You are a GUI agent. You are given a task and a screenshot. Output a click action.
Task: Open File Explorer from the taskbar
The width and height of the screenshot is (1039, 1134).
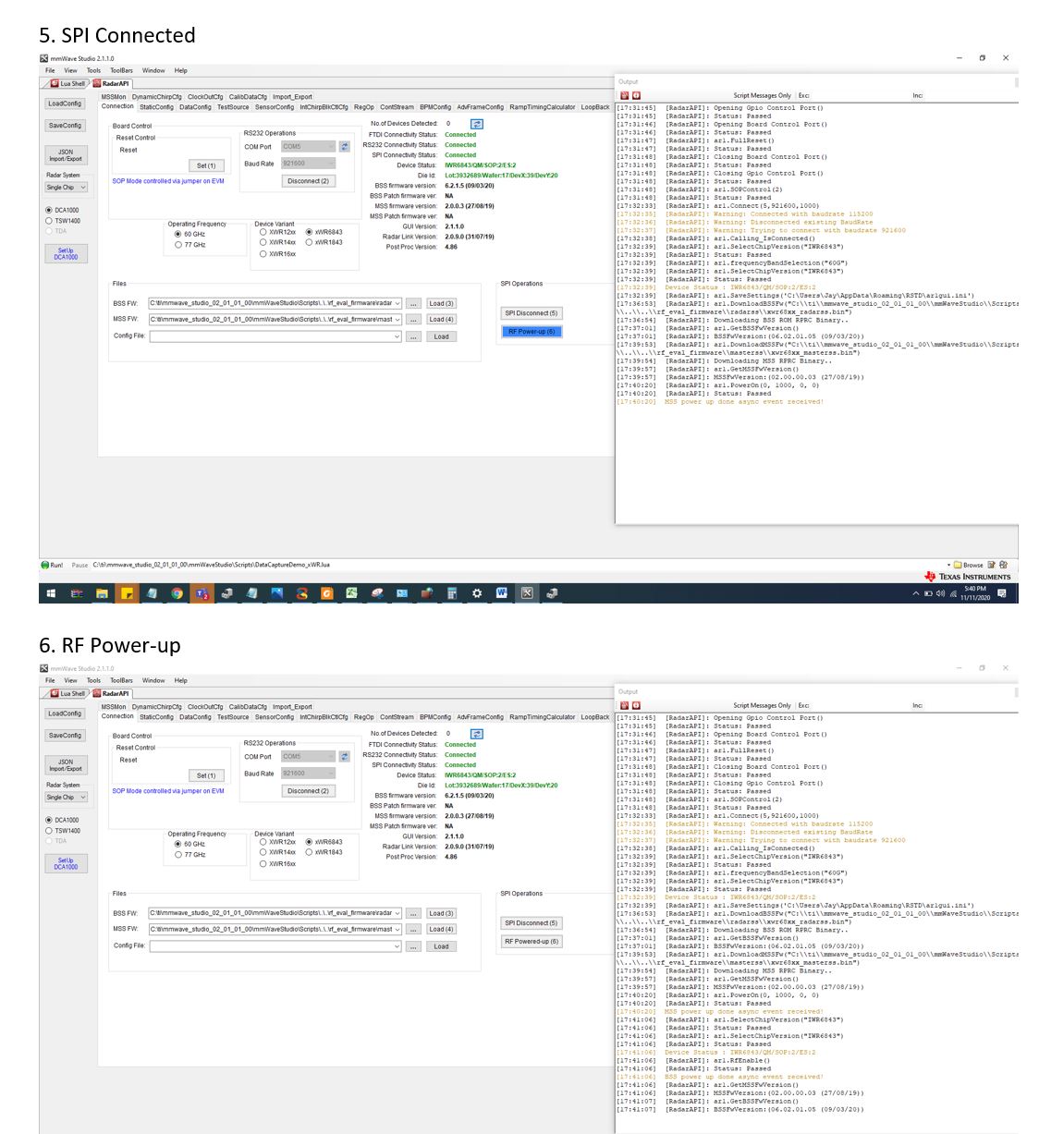click(102, 593)
